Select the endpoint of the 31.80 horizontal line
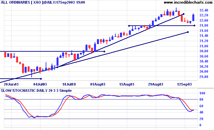This screenshot has width=214, height=130. click(195, 26)
